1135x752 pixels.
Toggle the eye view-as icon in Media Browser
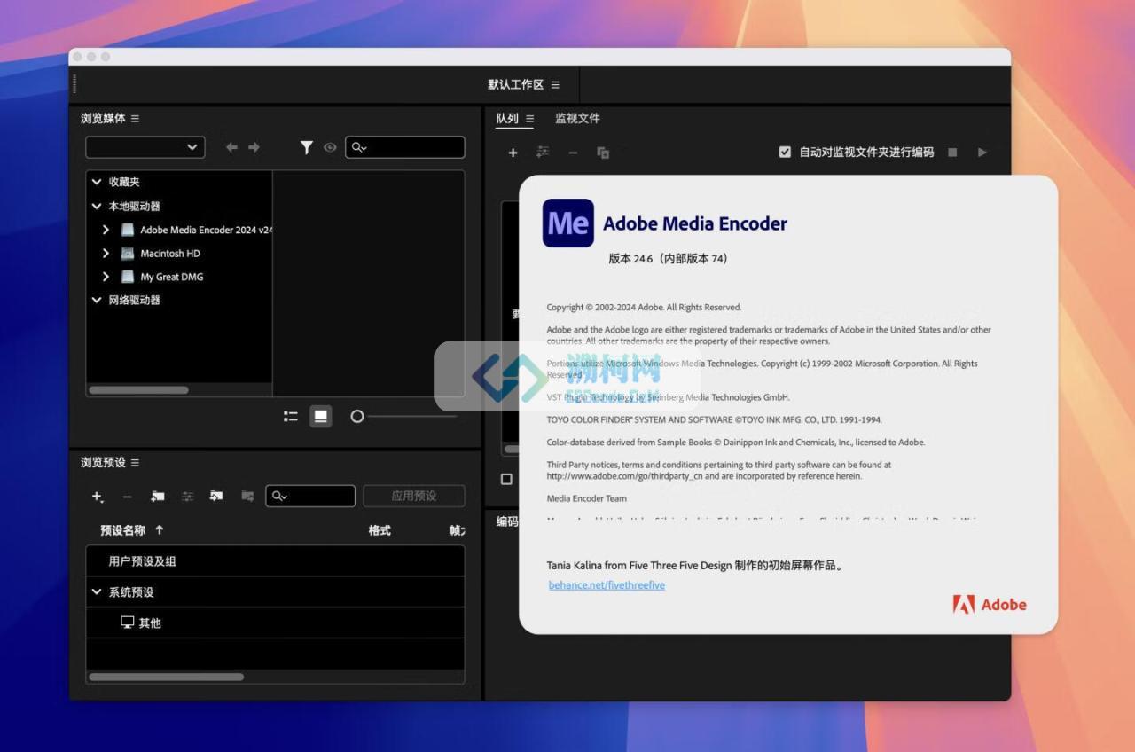[330, 147]
